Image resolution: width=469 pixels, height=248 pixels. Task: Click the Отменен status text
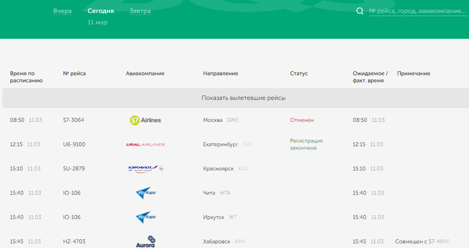pos(301,120)
